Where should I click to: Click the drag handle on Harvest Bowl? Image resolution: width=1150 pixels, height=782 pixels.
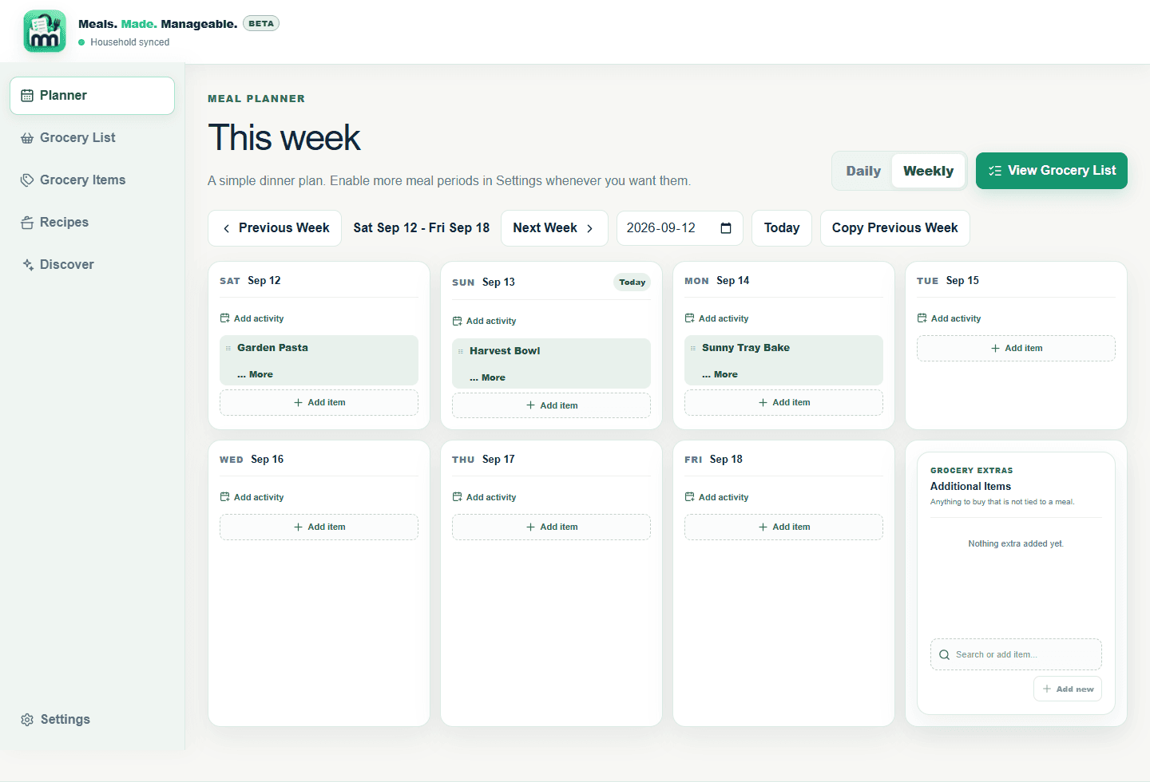click(x=461, y=351)
